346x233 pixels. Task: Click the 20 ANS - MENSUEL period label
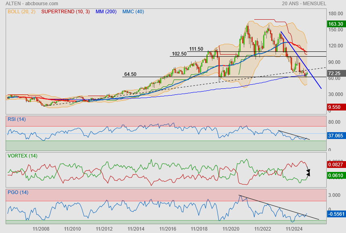(x=304, y=4)
